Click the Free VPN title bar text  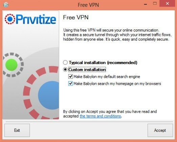pos(88,5)
